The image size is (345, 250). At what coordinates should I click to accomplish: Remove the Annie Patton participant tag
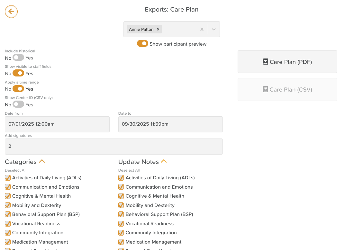158,29
